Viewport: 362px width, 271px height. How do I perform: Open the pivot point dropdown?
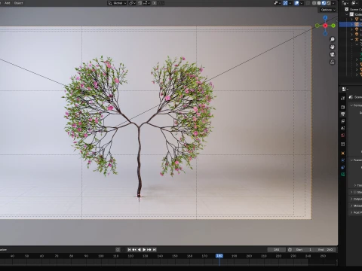point(132,3)
